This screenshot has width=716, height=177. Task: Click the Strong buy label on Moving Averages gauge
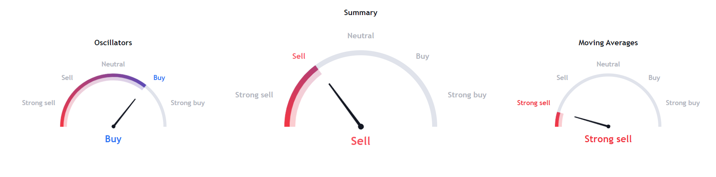coord(683,103)
